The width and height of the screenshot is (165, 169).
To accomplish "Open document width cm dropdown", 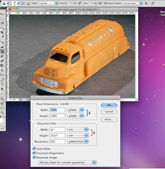I will point(78,130).
